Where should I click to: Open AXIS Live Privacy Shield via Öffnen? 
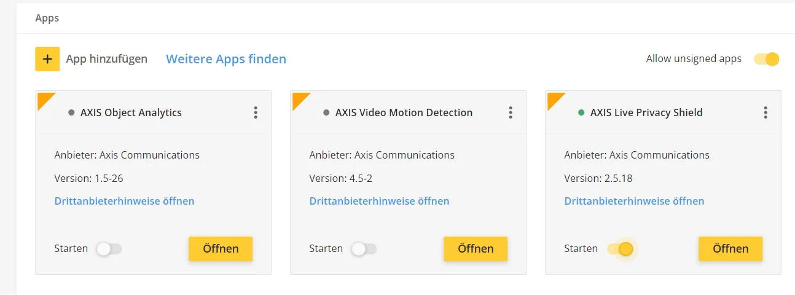click(730, 249)
